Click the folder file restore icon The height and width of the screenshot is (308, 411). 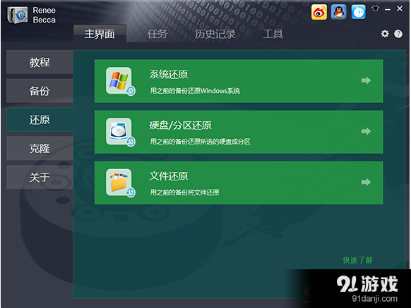point(120,183)
